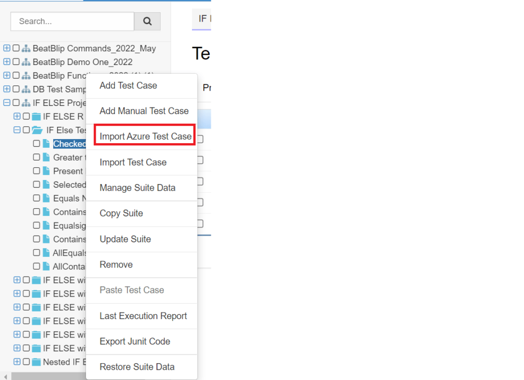Choose Import Azure Test Case from menu
The image size is (524, 380).
[x=145, y=137]
